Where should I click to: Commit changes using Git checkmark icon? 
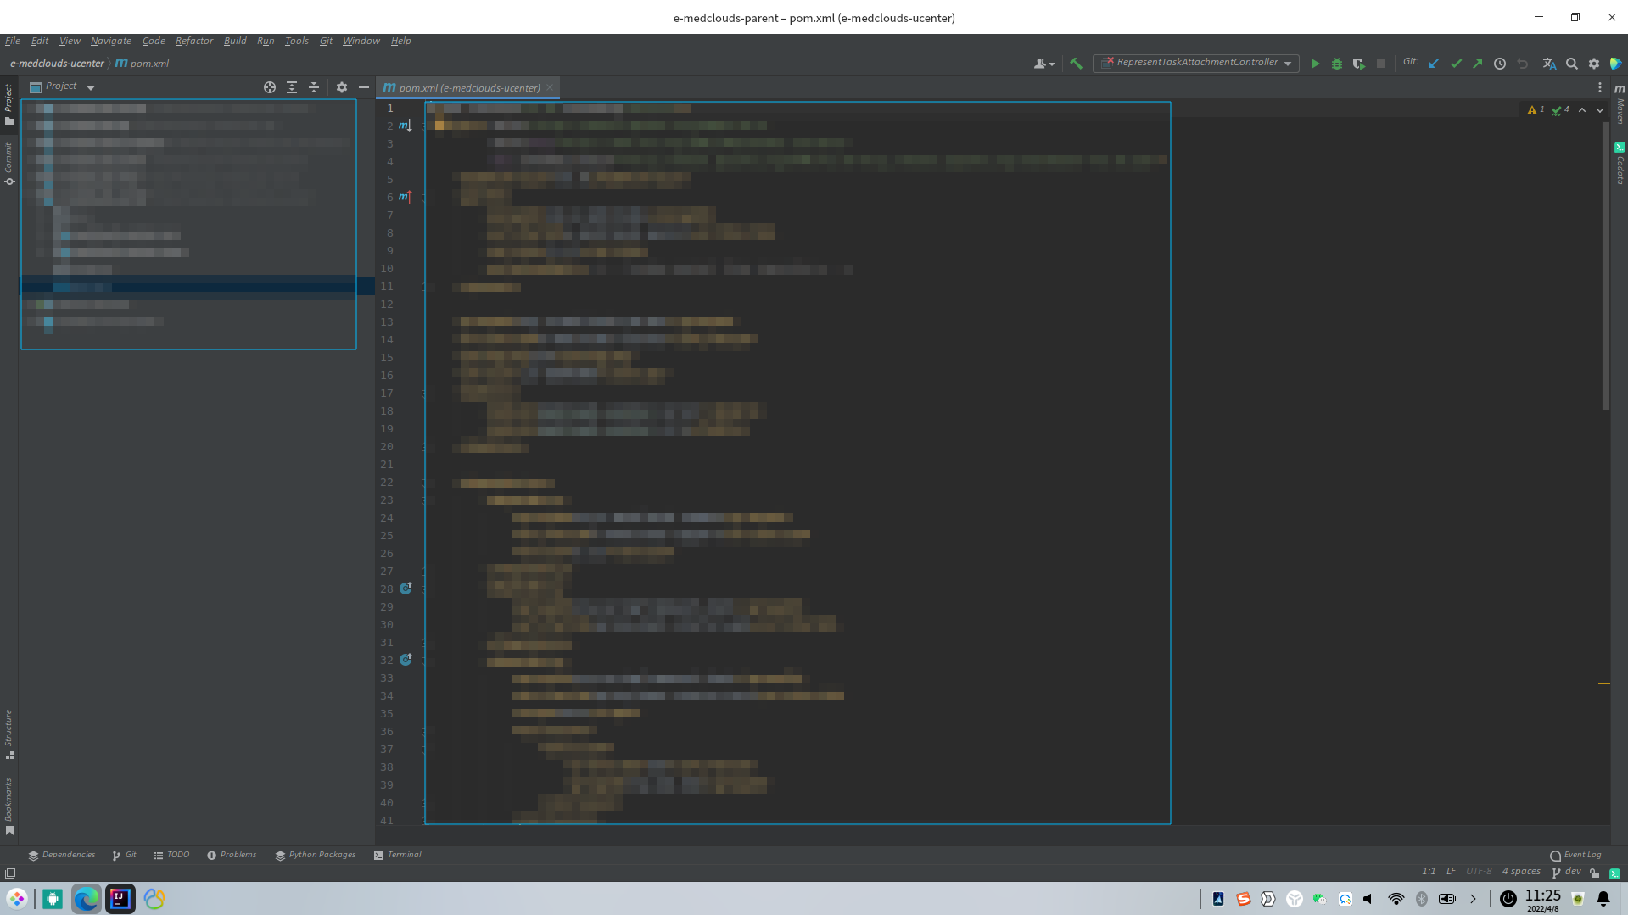[x=1456, y=64]
